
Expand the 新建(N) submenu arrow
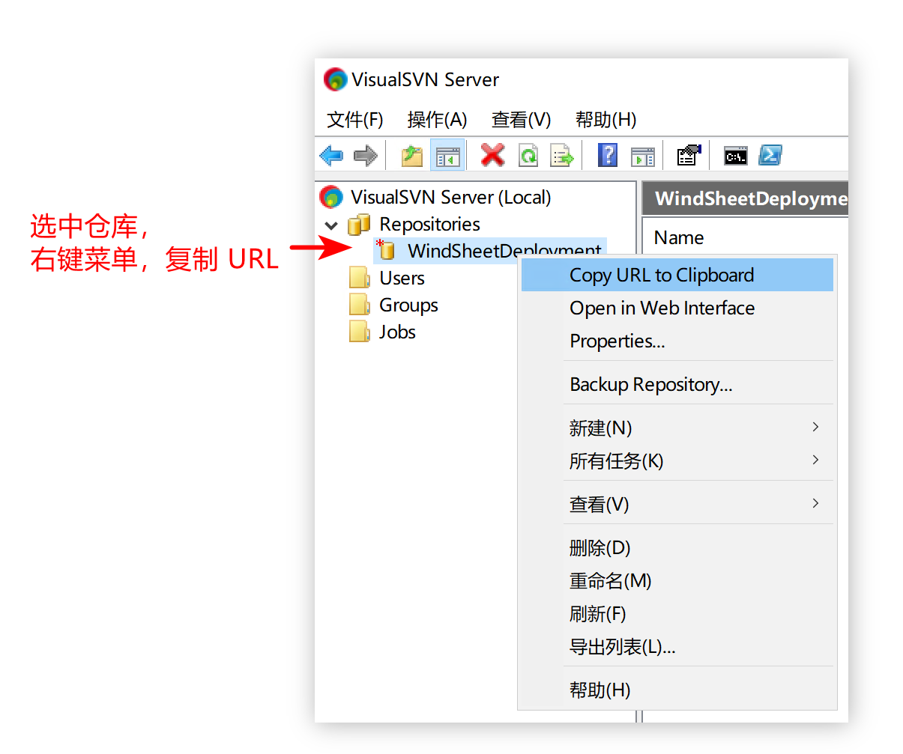pos(815,427)
